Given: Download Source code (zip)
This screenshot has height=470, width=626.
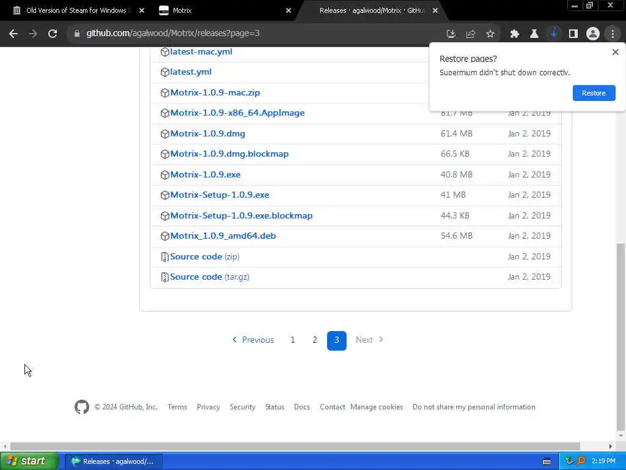Looking at the screenshot, I should tap(205, 256).
